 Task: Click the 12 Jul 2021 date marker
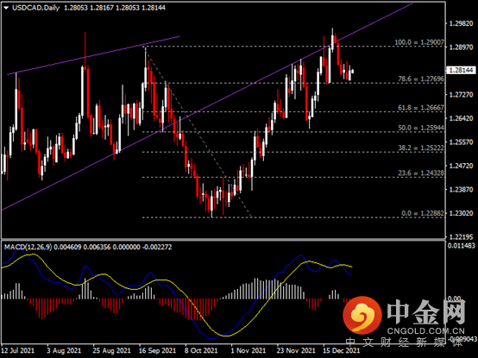pyautogui.click(x=17, y=351)
